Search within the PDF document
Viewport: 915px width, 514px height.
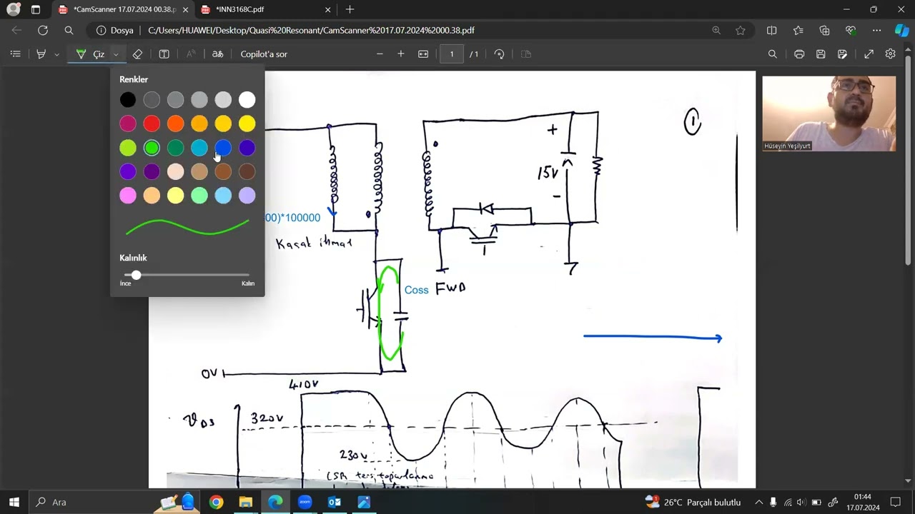[772, 54]
